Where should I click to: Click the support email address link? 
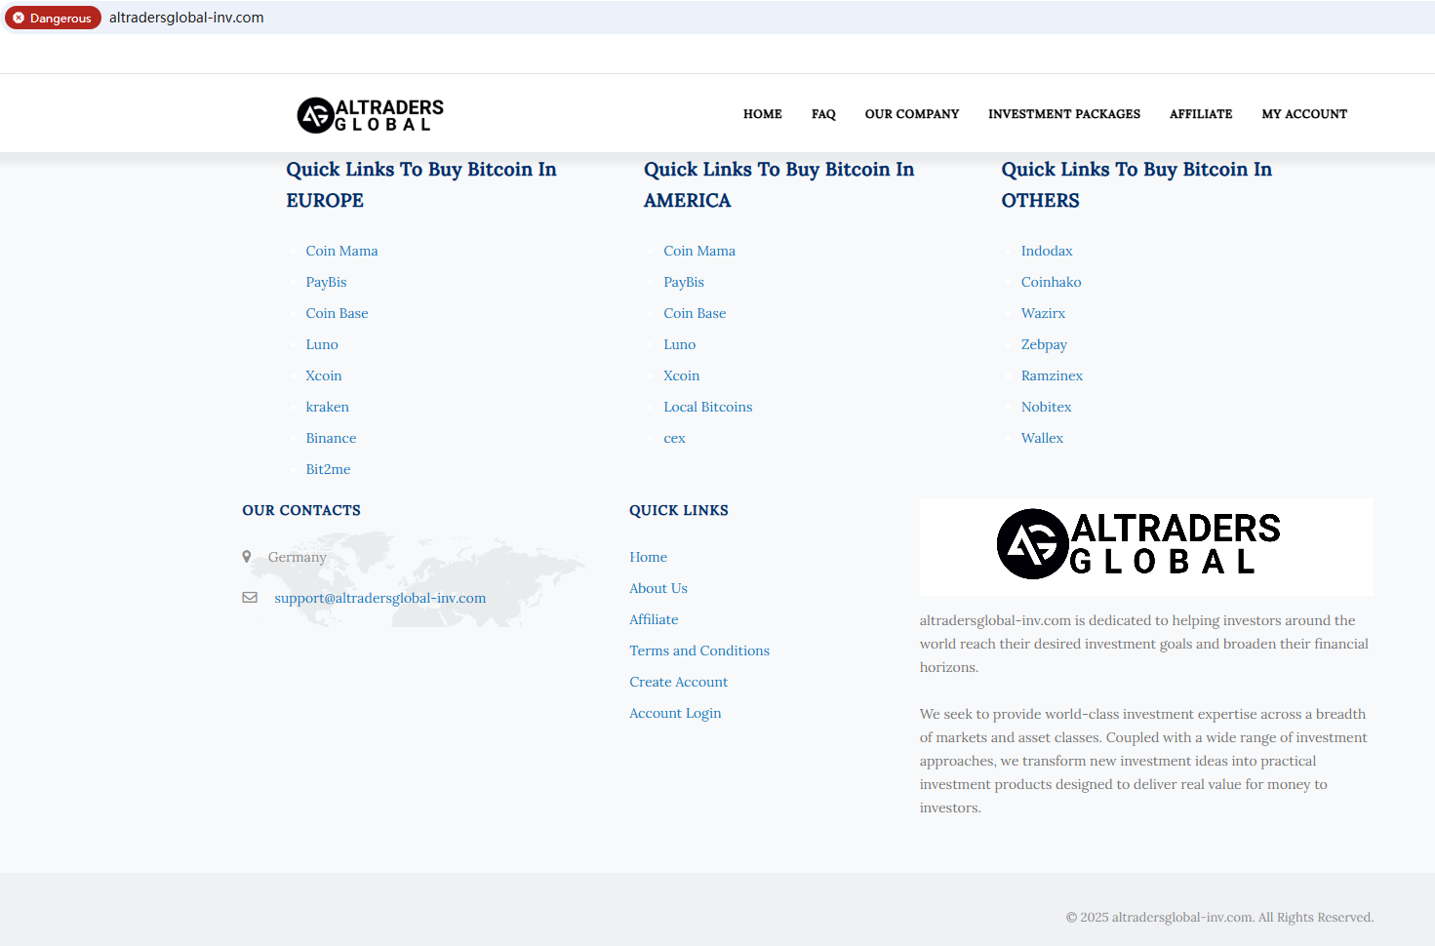(379, 598)
